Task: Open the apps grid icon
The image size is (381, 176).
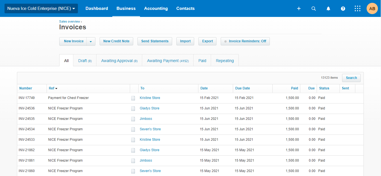Action: (358, 8)
